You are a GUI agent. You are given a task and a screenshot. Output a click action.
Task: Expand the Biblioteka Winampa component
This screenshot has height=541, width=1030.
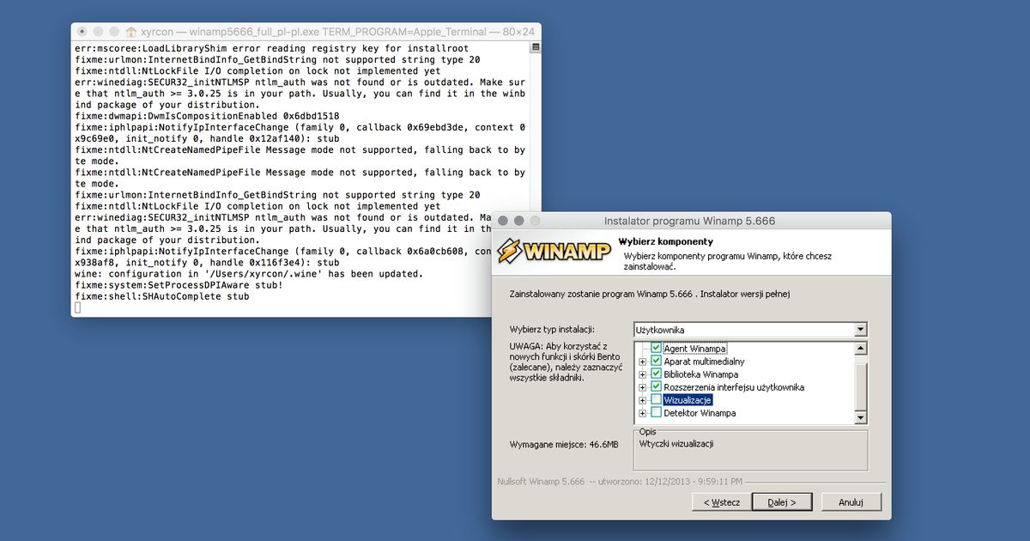click(643, 374)
